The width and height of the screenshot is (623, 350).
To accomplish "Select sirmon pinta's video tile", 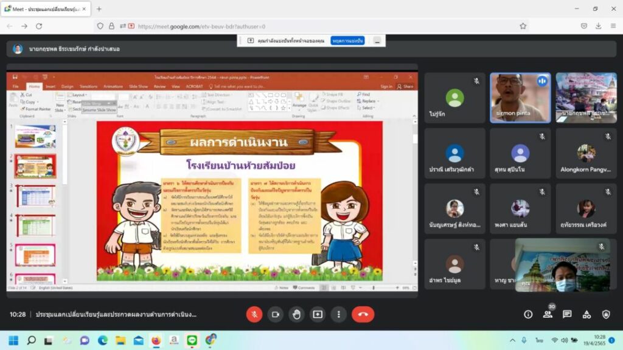I will (x=520, y=98).
